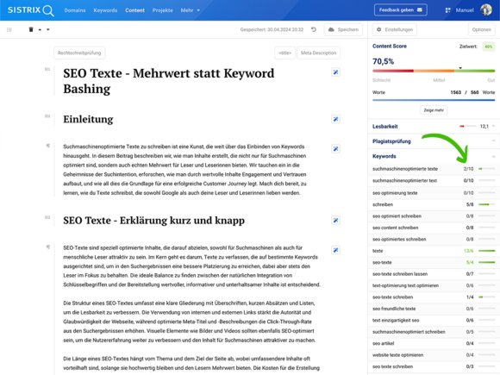
Task: Expand the Mehr dropdown menu
Action: coord(190,10)
